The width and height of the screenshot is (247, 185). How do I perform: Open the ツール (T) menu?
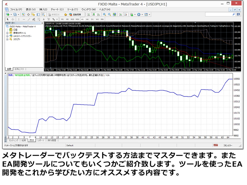click(x=73, y=10)
